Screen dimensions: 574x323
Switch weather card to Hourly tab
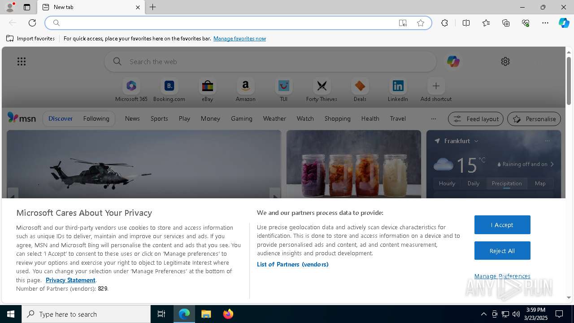(447, 183)
